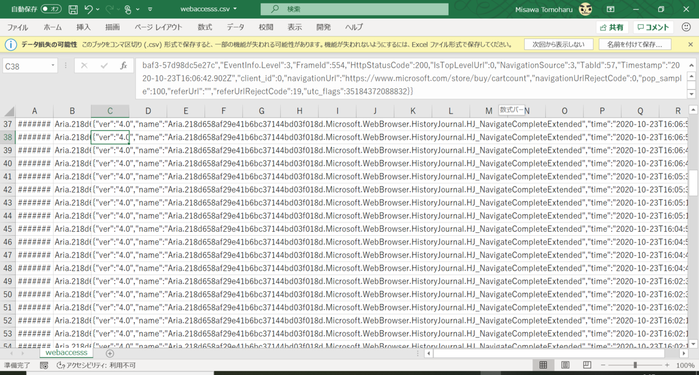Select column A header
The height and width of the screenshot is (375, 699).
pyautogui.click(x=34, y=111)
